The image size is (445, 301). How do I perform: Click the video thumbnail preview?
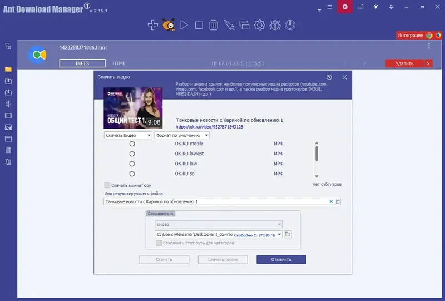point(133,108)
